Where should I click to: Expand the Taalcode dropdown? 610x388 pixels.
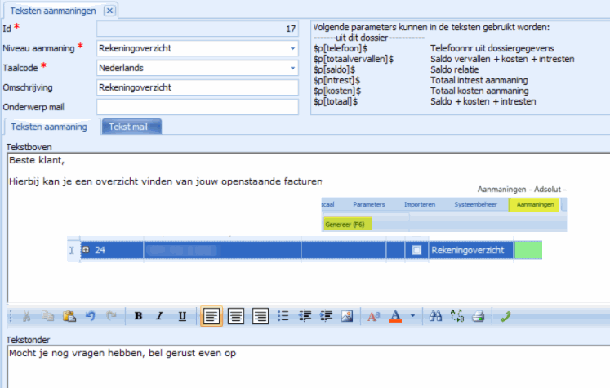(x=292, y=68)
